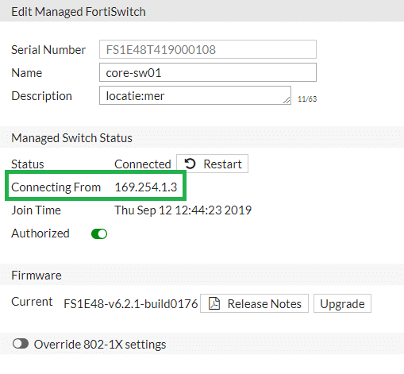Click the Connected status text
404x374 pixels.
pos(143,164)
